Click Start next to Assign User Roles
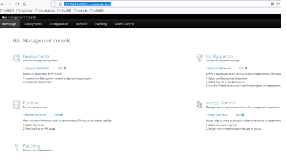The image size is (286, 164). pyautogui.click(x=240, y=115)
